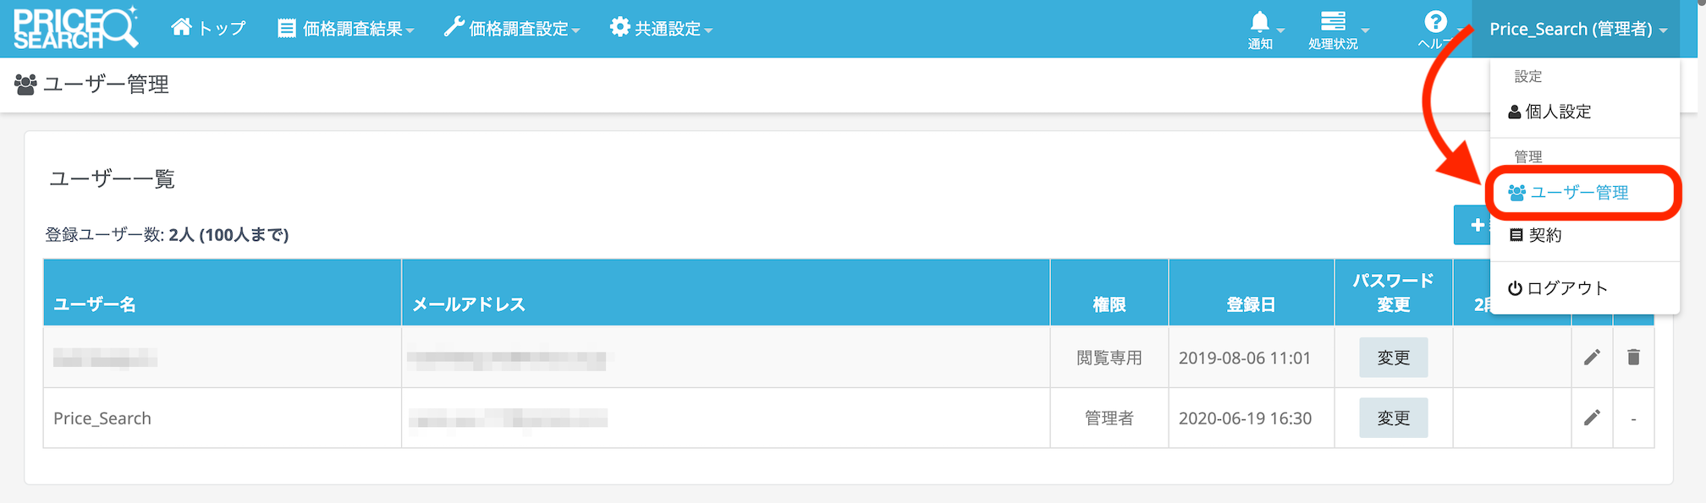Open 契約 from the account menu
The height and width of the screenshot is (503, 1706).
pyautogui.click(x=1544, y=235)
